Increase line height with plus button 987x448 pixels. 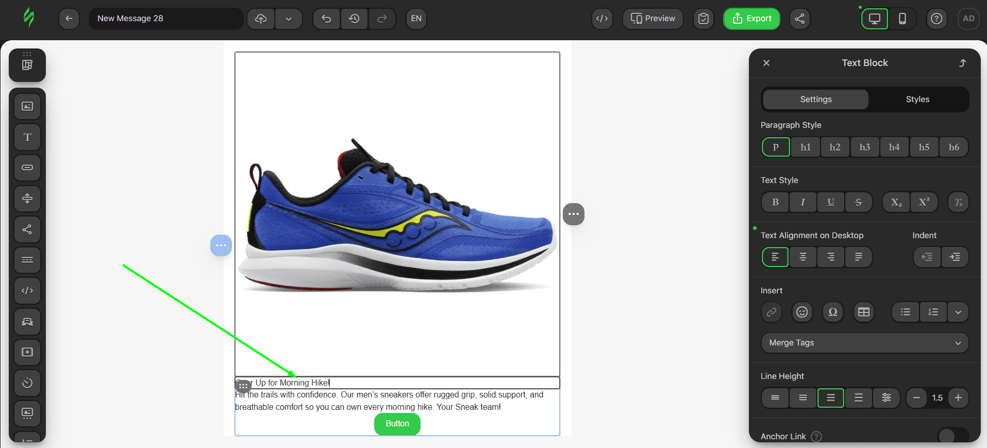click(x=958, y=397)
